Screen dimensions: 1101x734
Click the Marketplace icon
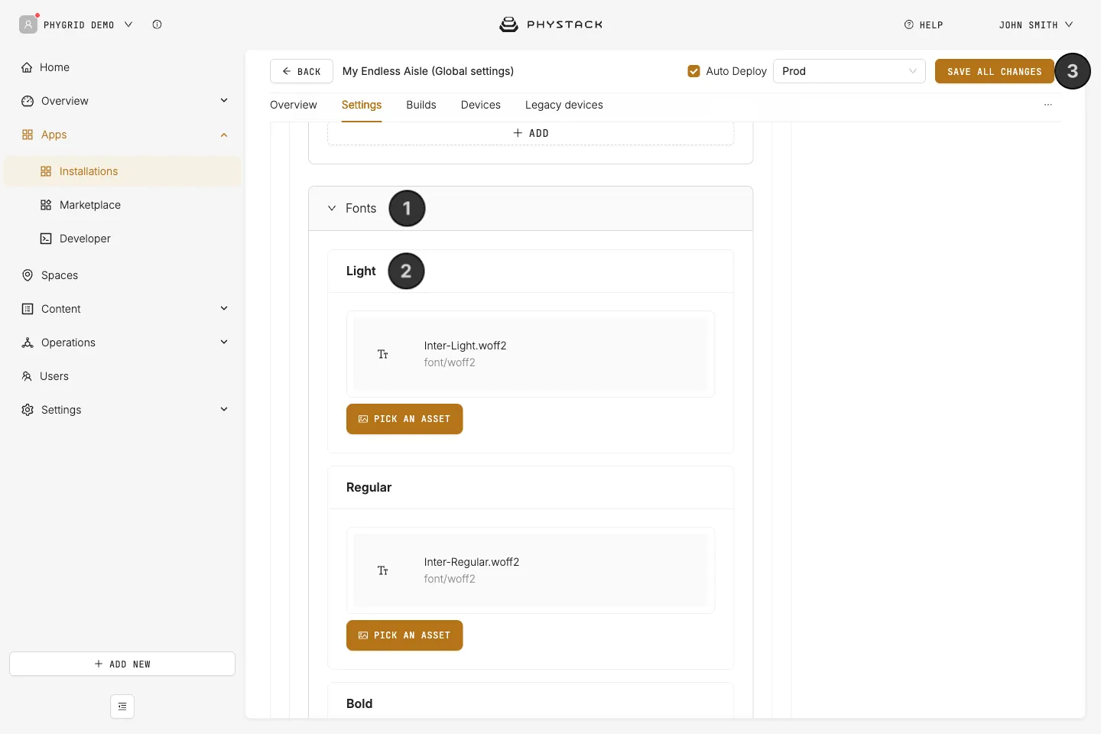(46, 205)
